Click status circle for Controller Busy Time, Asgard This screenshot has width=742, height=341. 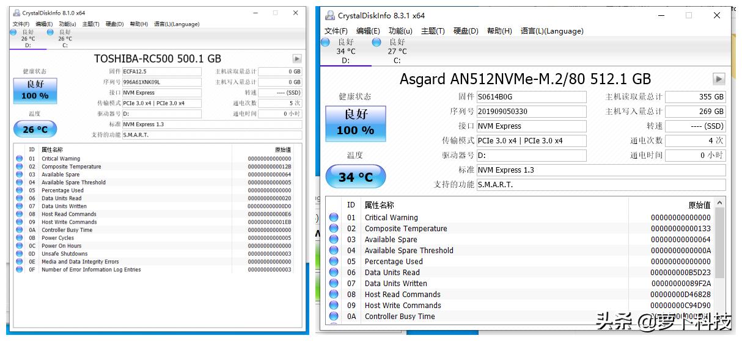(x=334, y=317)
